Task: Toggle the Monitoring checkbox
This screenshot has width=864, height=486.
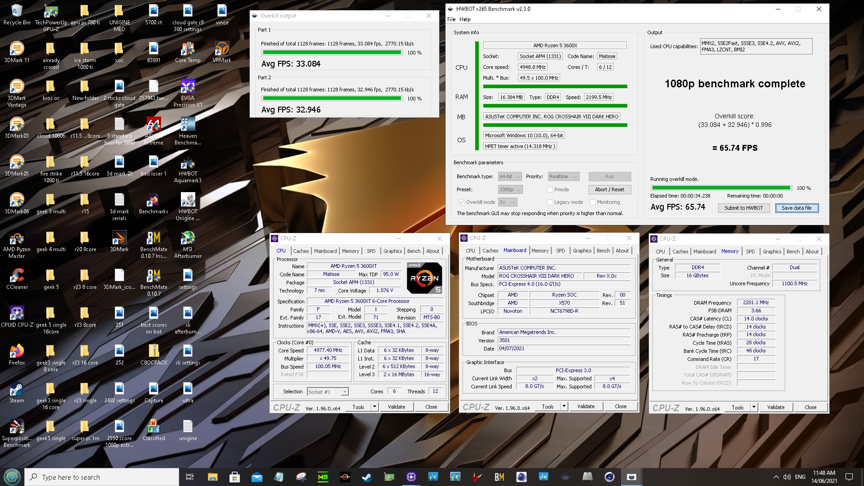Action: pos(593,202)
